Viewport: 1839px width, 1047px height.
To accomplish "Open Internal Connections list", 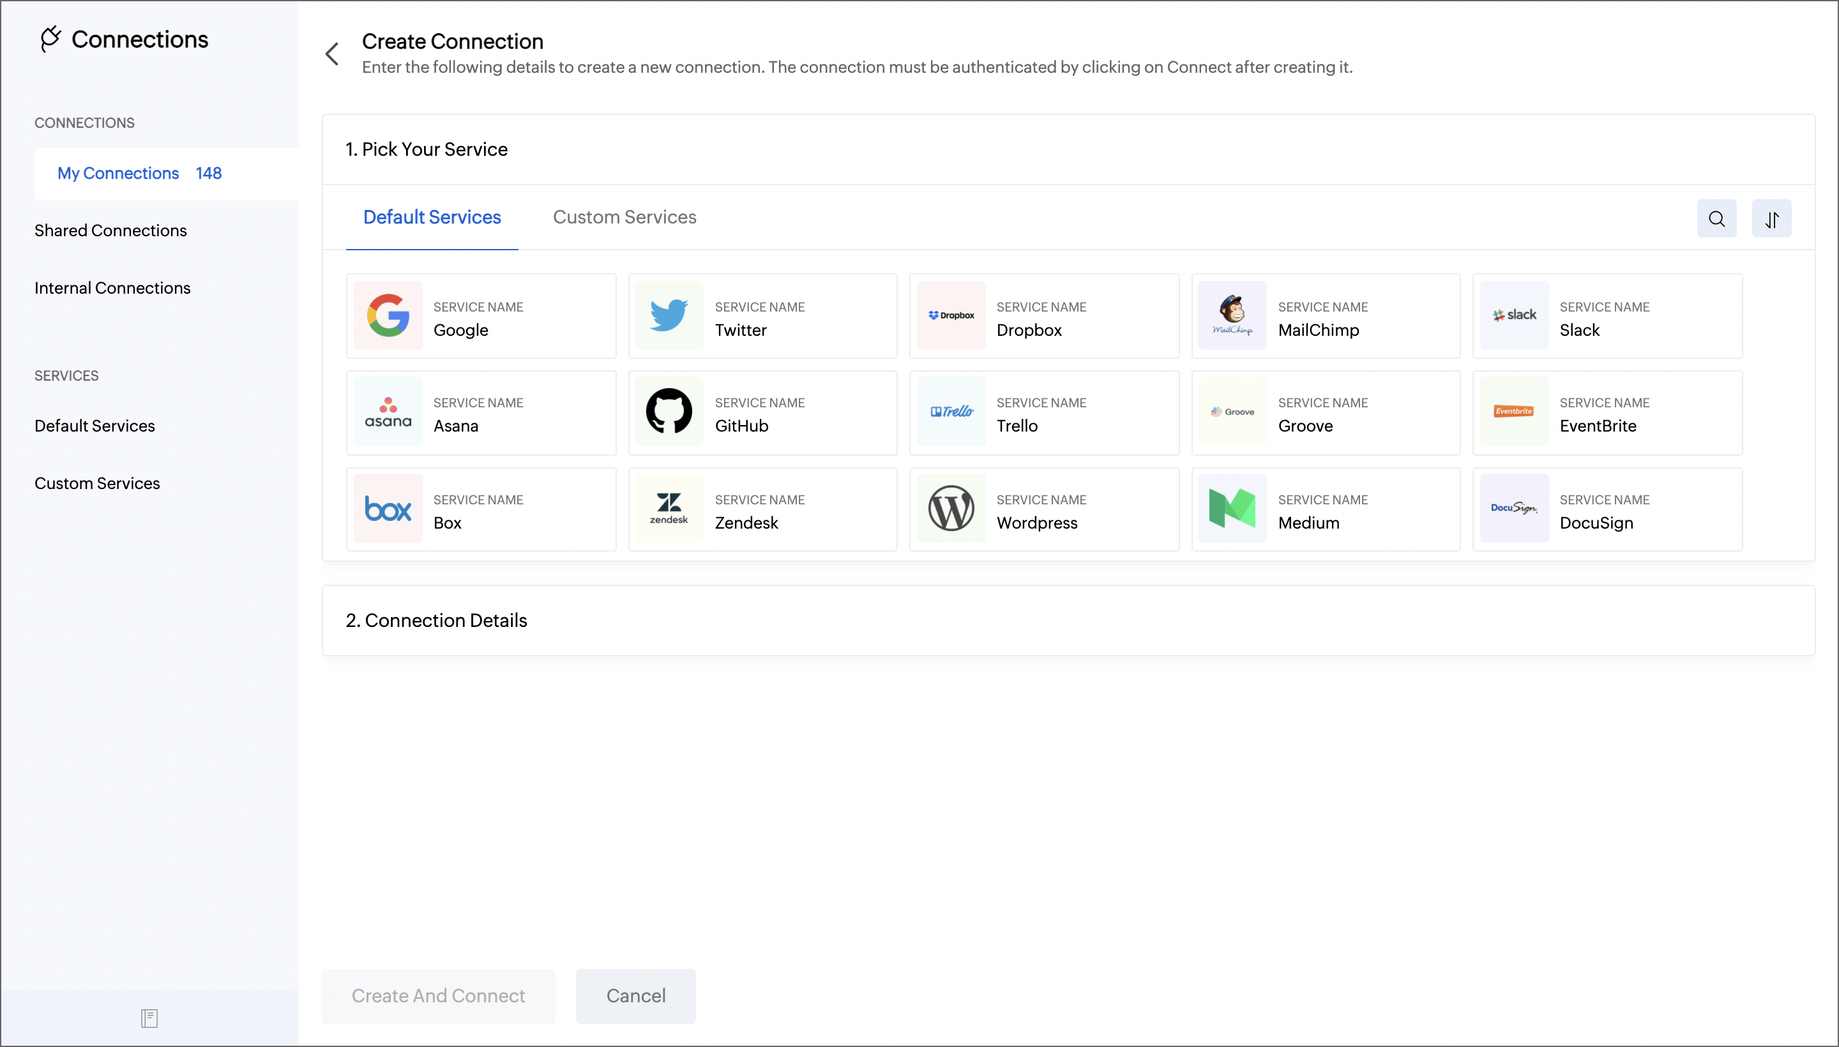I will coord(112,289).
